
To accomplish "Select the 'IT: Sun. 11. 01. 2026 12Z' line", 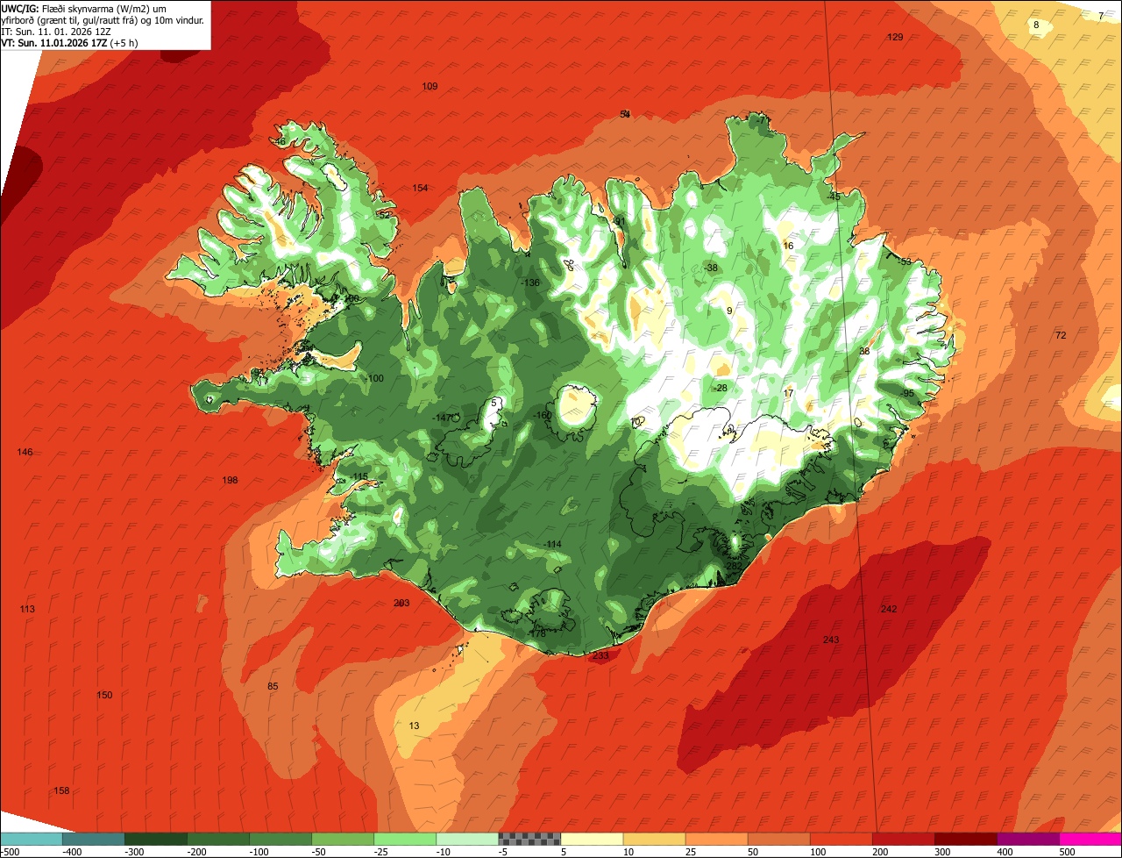I will point(56,31).
